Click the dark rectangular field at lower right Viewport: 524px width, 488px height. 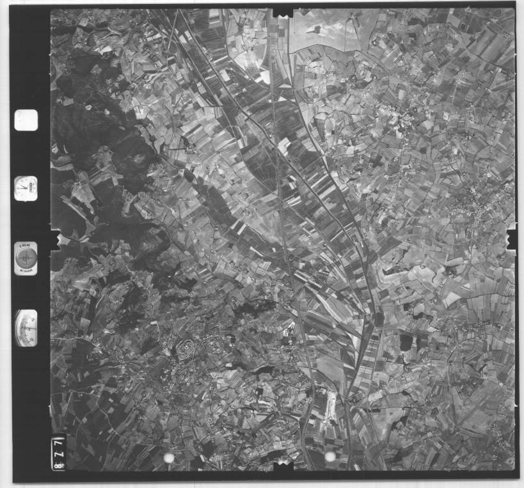click(406, 342)
